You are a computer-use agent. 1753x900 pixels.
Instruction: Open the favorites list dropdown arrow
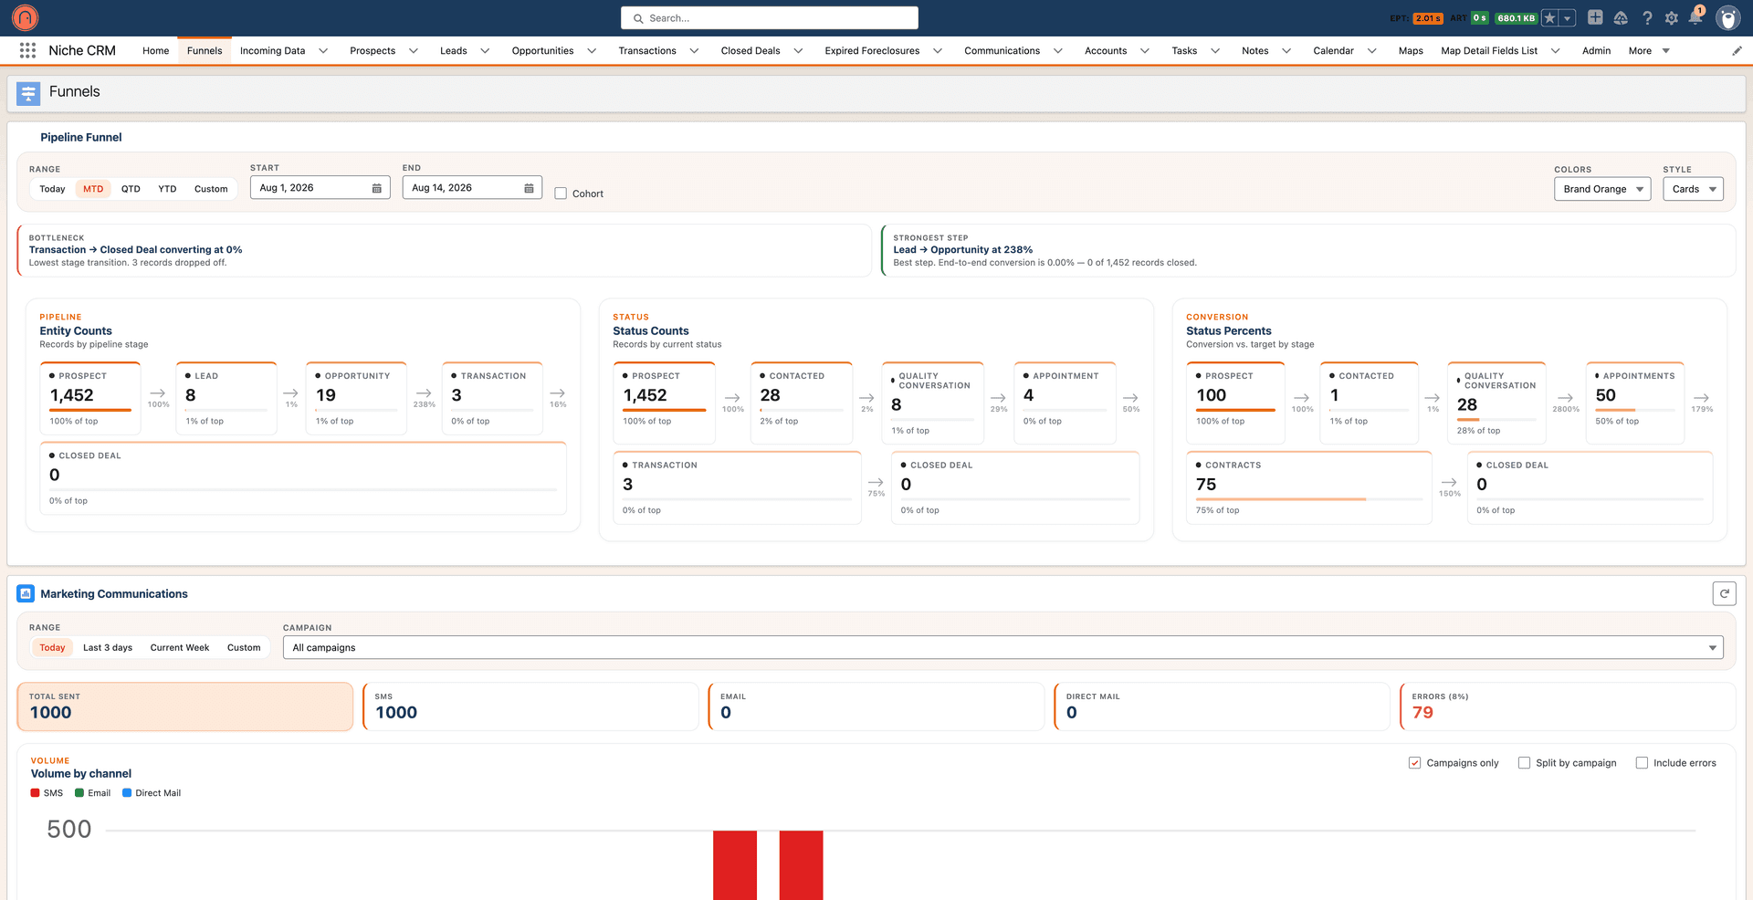(x=1568, y=18)
